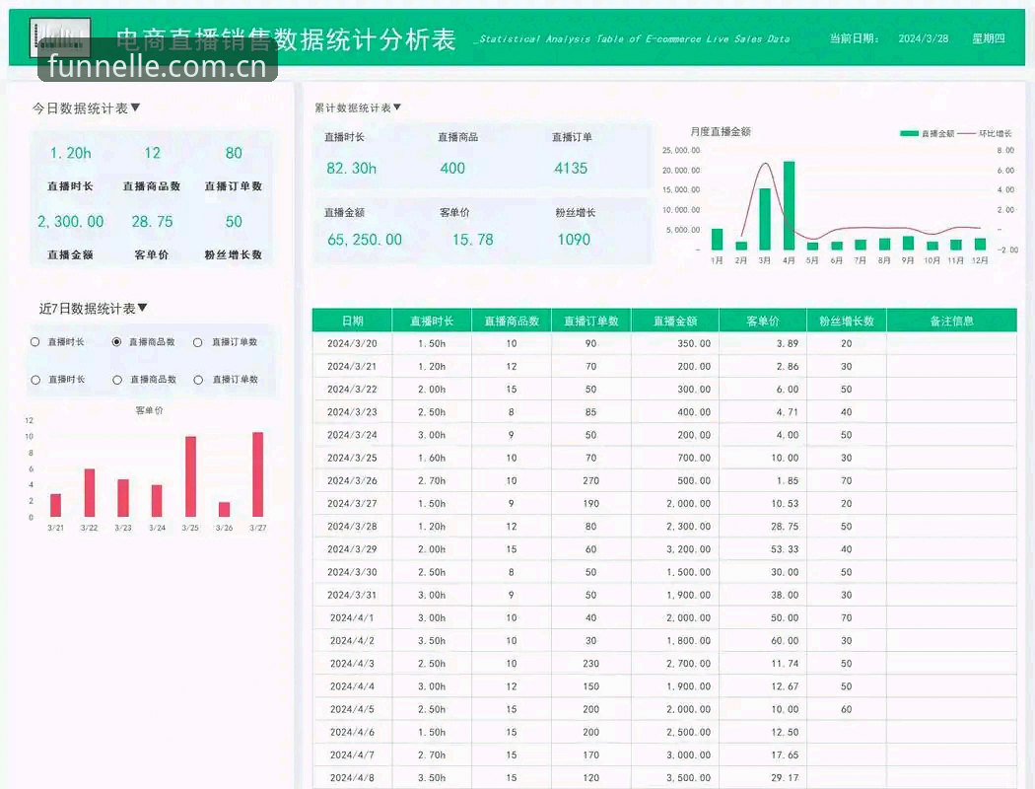Screen dimensions: 1035x789
Task: Click the 60.00 客单价 cell in 2024/4/2 row
Action: tap(763, 640)
